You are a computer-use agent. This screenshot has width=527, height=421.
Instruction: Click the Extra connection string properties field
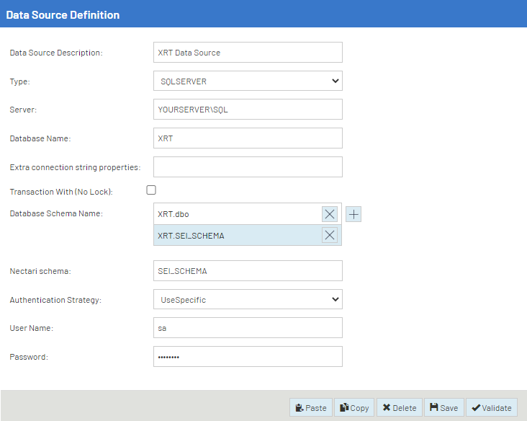(248, 167)
